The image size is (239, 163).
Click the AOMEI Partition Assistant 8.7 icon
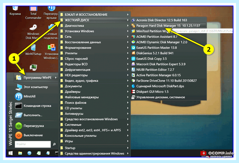(133, 37)
